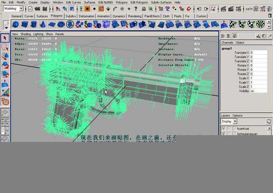Open the Subdiv Surfaces menu

point(161,2)
